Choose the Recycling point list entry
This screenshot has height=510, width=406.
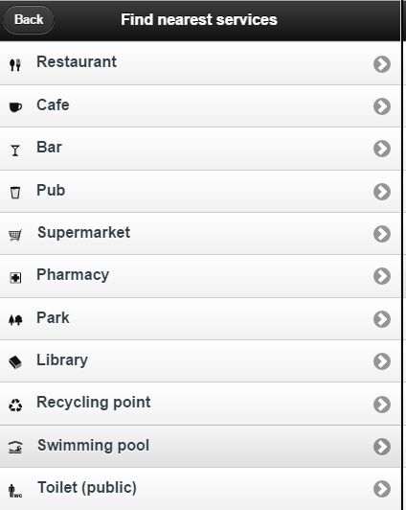click(x=200, y=404)
